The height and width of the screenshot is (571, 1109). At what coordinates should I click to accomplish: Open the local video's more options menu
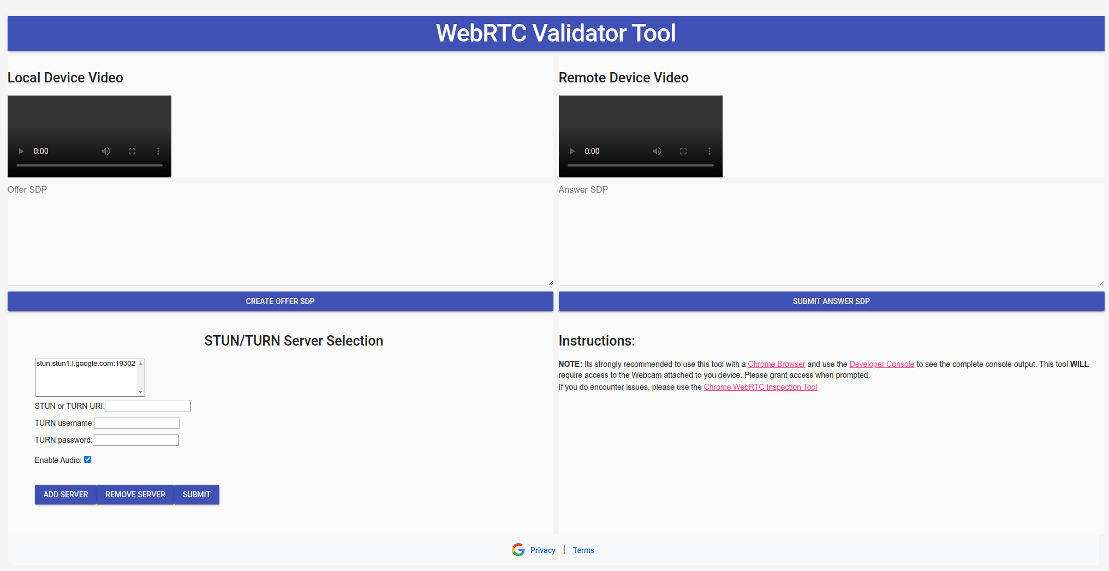(158, 151)
